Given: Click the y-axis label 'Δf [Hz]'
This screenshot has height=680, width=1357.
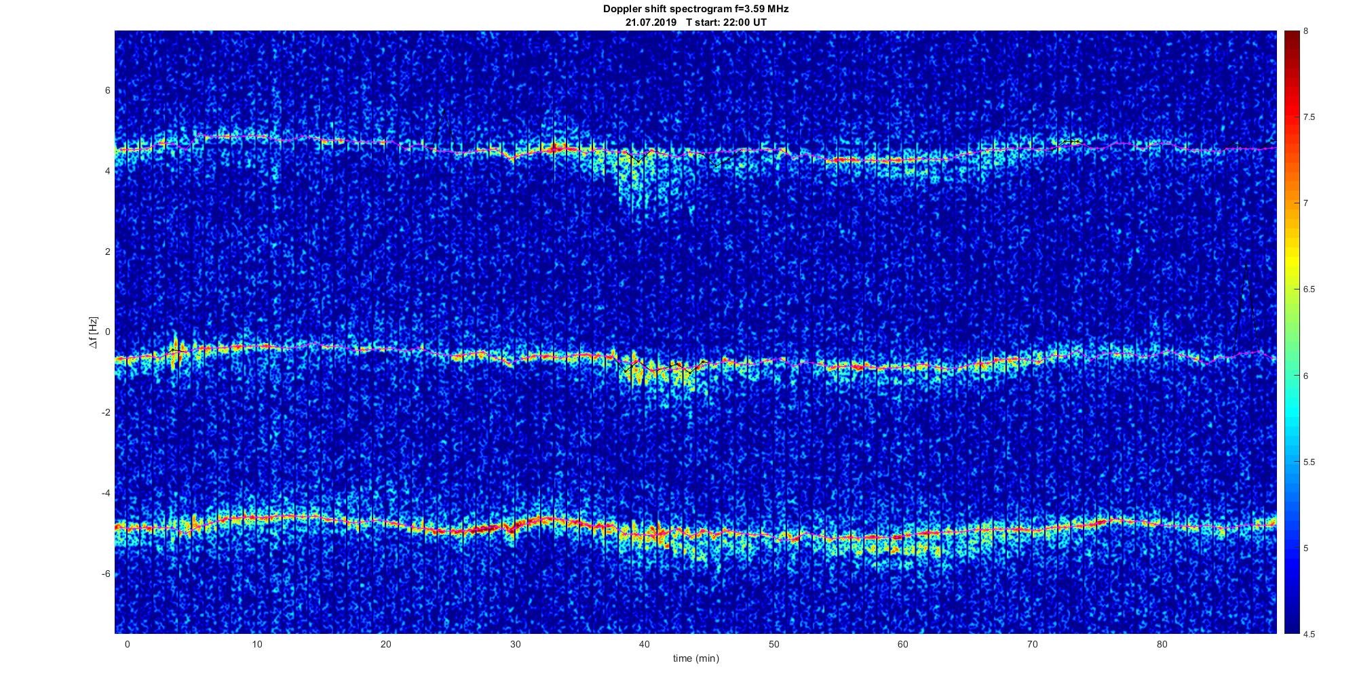Looking at the screenshot, I should (x=93, y=332).
